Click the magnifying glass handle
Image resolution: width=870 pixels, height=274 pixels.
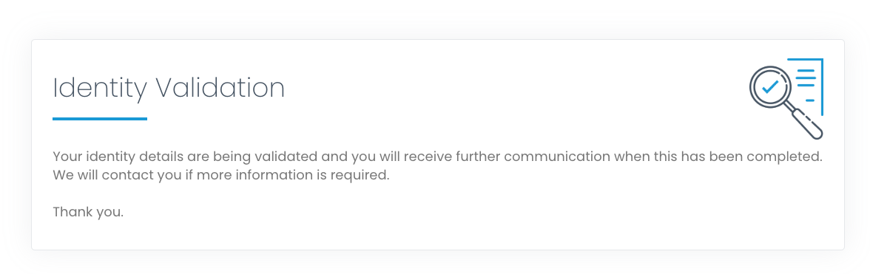pyautogui.click(x=806, y=123)
